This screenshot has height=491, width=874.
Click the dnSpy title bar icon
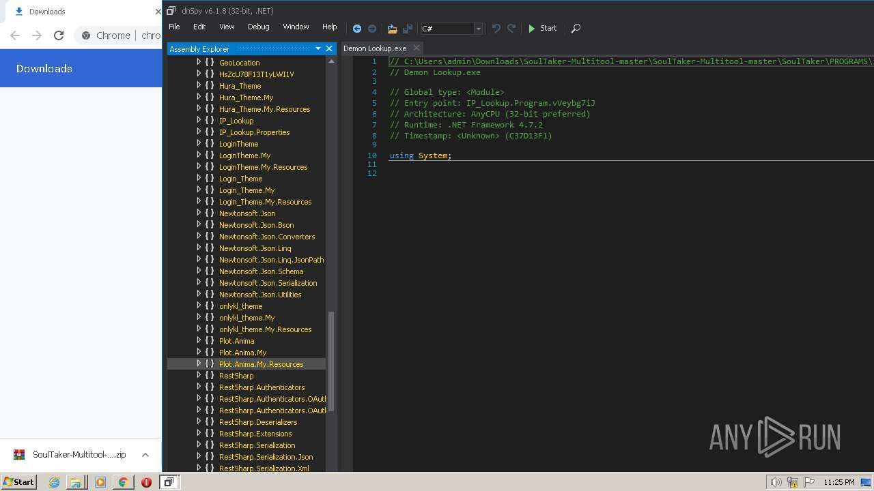(171, 11)
